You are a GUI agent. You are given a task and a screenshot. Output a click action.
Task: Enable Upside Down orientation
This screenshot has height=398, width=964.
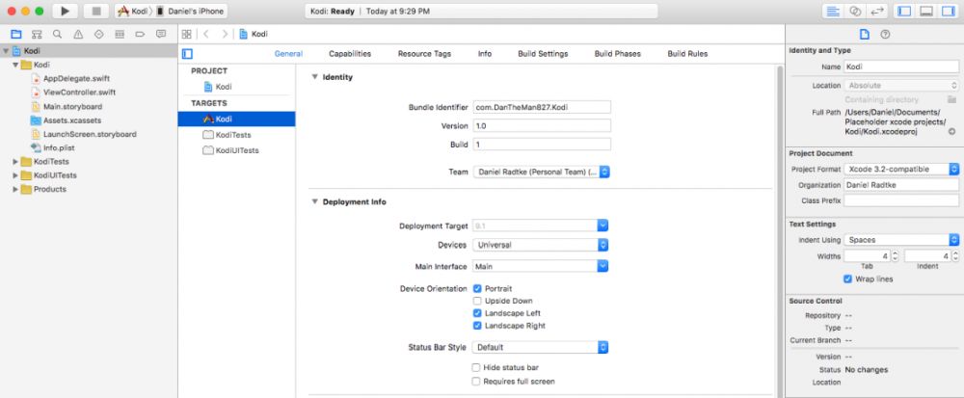point(477,301)
